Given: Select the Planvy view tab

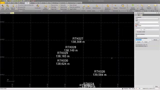Looking at the screenshot, I should [x=12, y=13].
